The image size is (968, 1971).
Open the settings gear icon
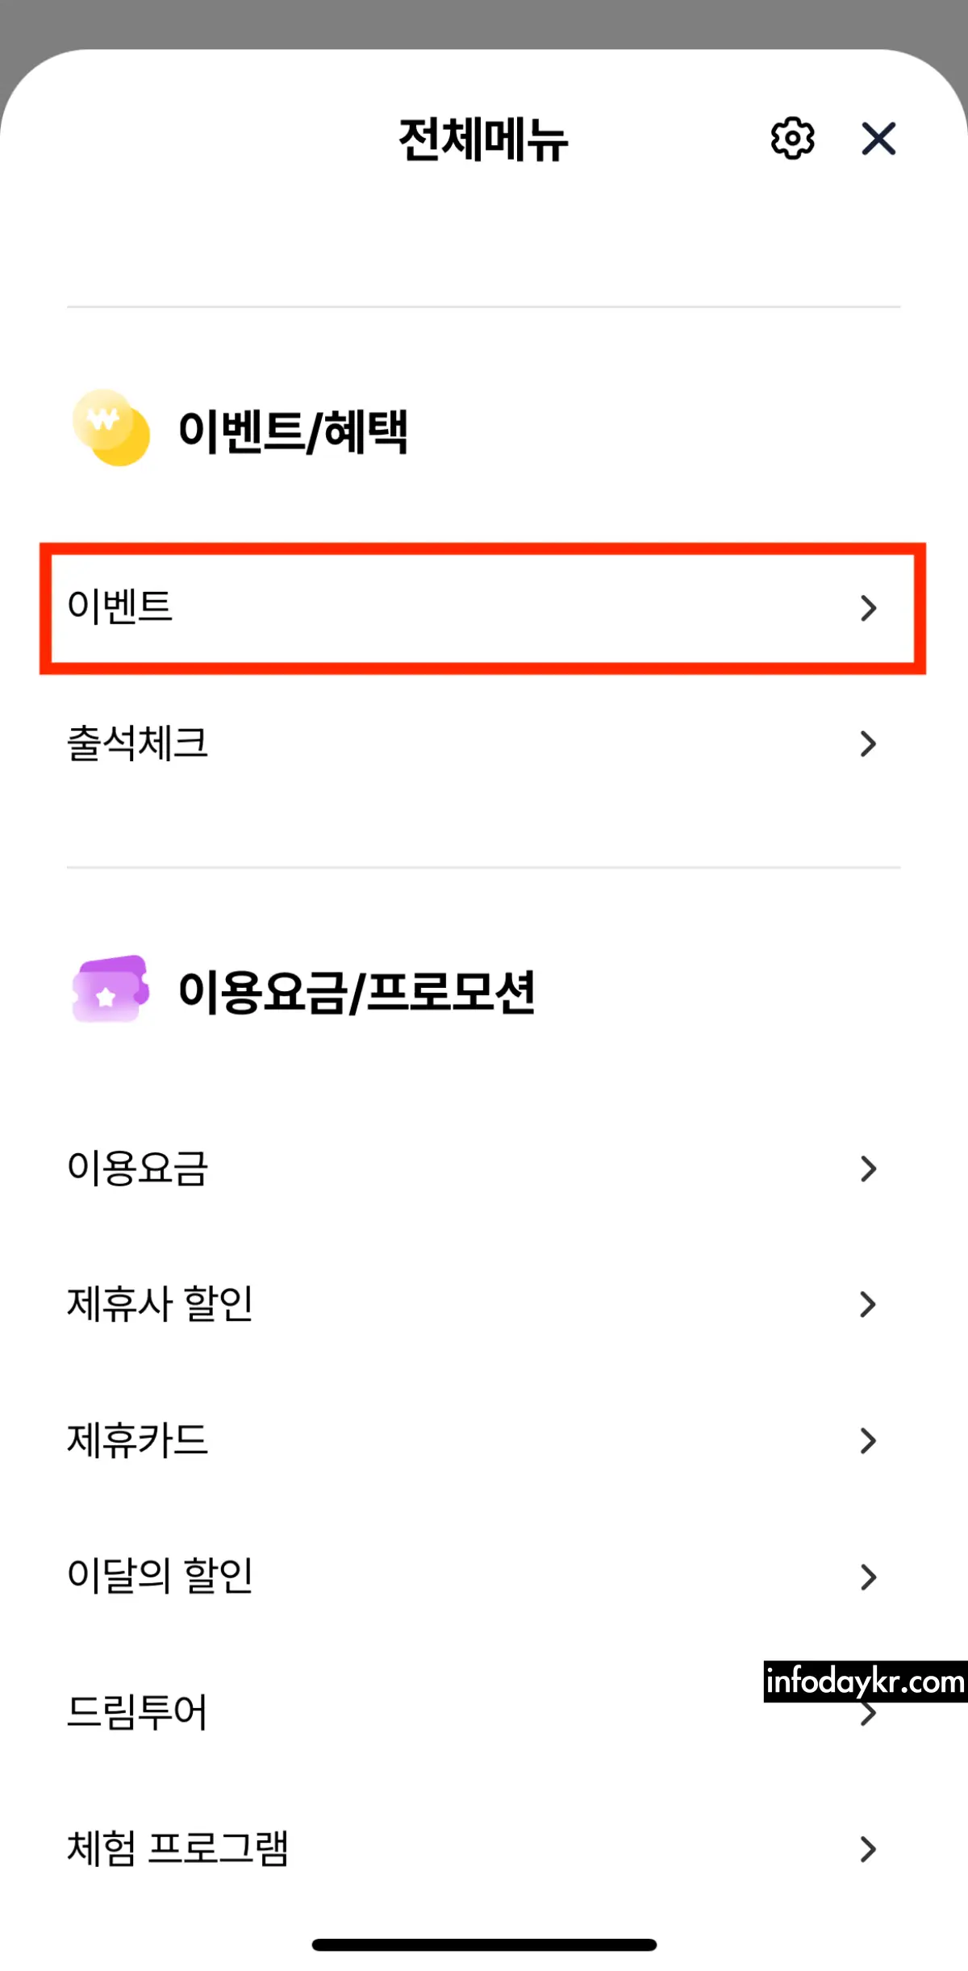[x=793, y=138]
